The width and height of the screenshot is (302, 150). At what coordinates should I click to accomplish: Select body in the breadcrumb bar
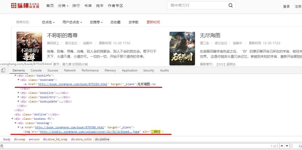point(7,139)
